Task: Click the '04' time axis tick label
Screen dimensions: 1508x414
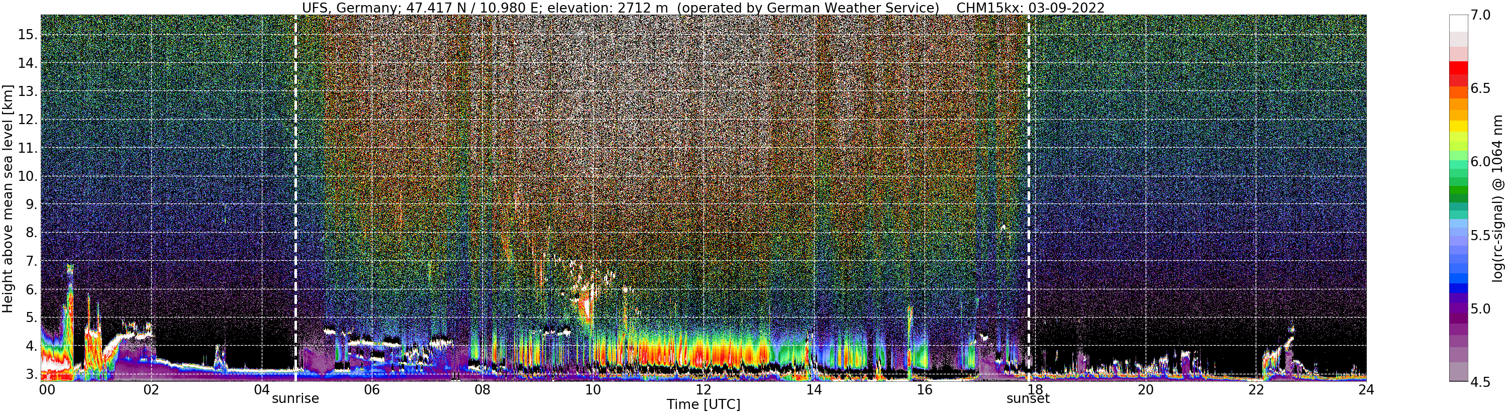Action: coord(262,390)
